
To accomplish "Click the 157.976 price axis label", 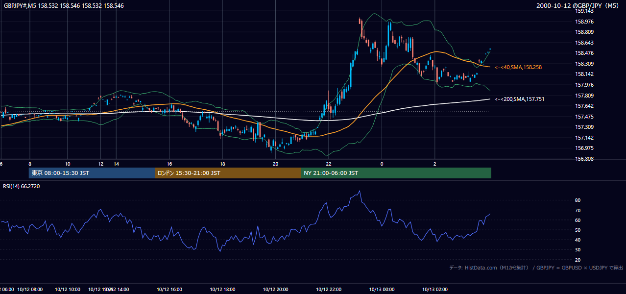I will click(x=584, y=85).
